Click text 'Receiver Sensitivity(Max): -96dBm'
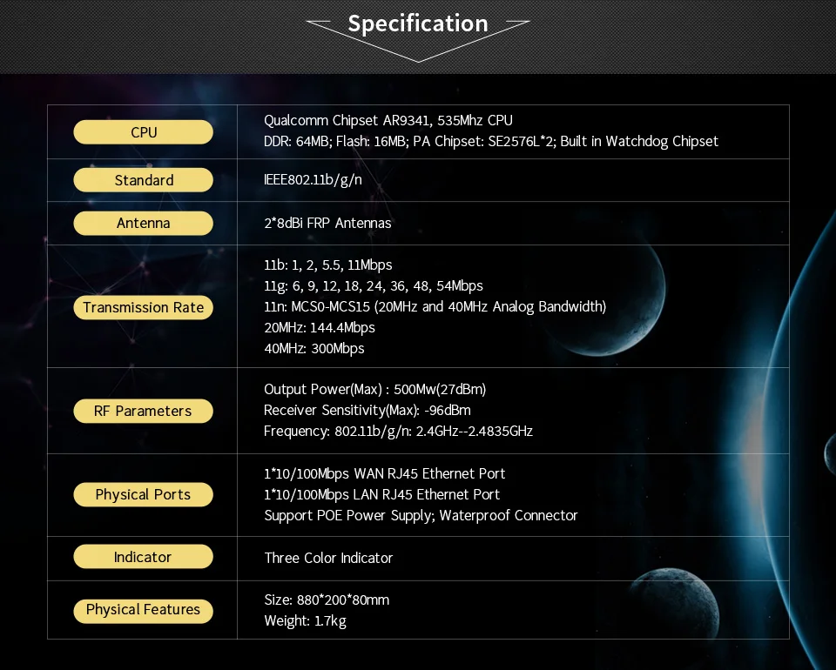 (367, 410)
